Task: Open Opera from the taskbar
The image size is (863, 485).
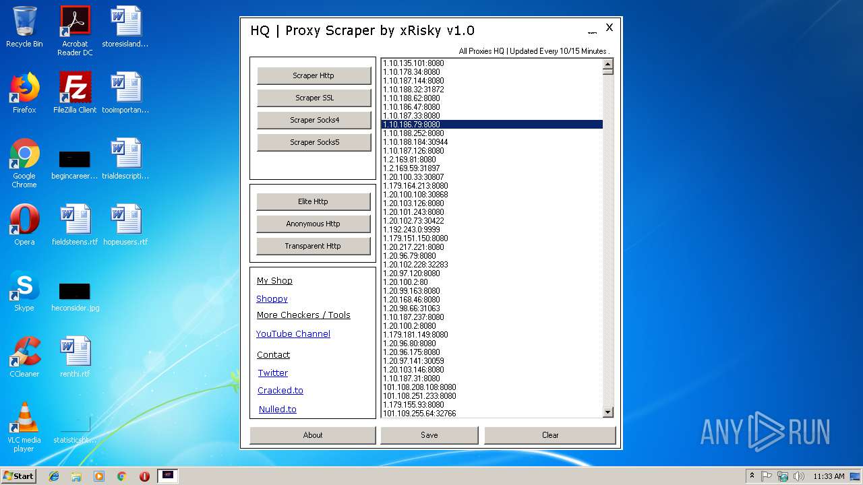Action: [144, 476]
